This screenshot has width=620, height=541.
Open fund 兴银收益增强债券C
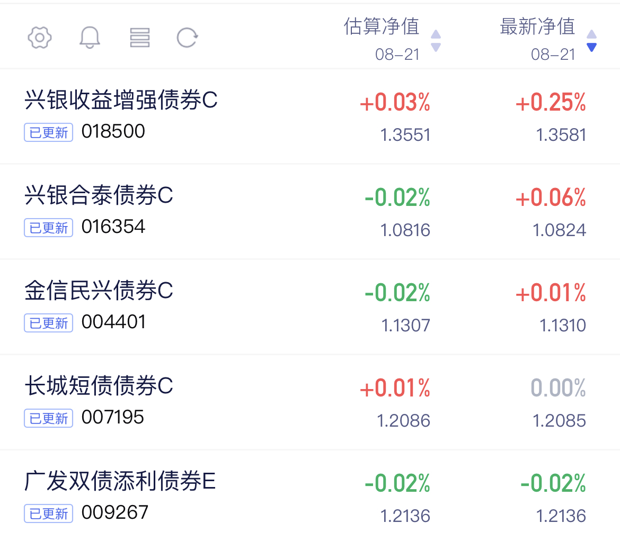(121, 100)
